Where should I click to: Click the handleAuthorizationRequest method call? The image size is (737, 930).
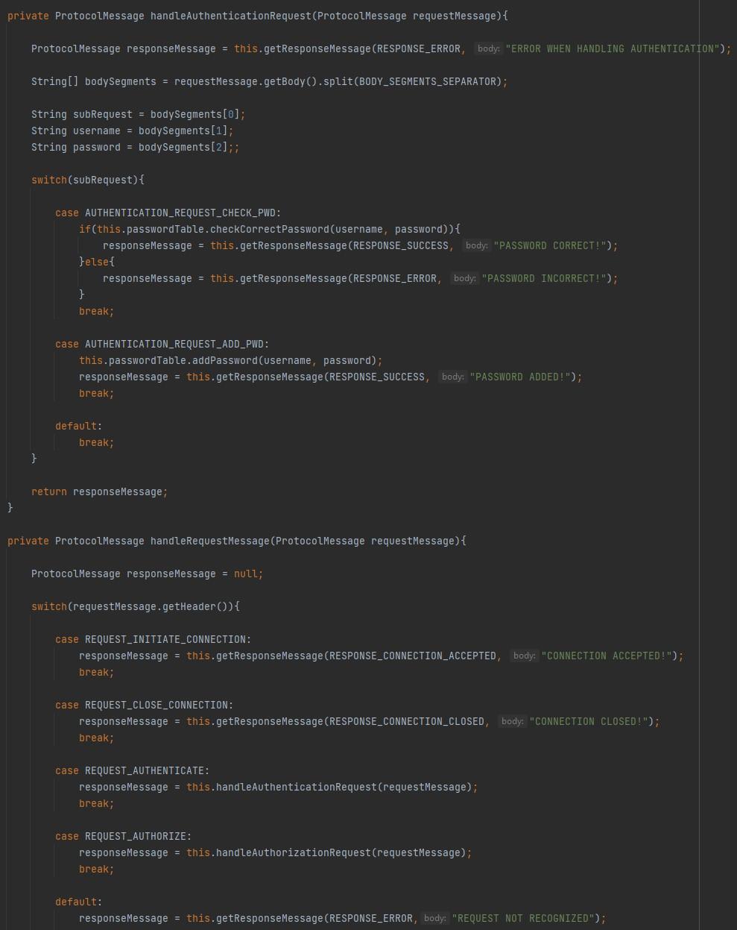(294, 852)
